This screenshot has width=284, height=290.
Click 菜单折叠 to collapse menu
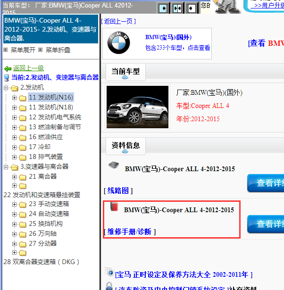coord(58,50)
